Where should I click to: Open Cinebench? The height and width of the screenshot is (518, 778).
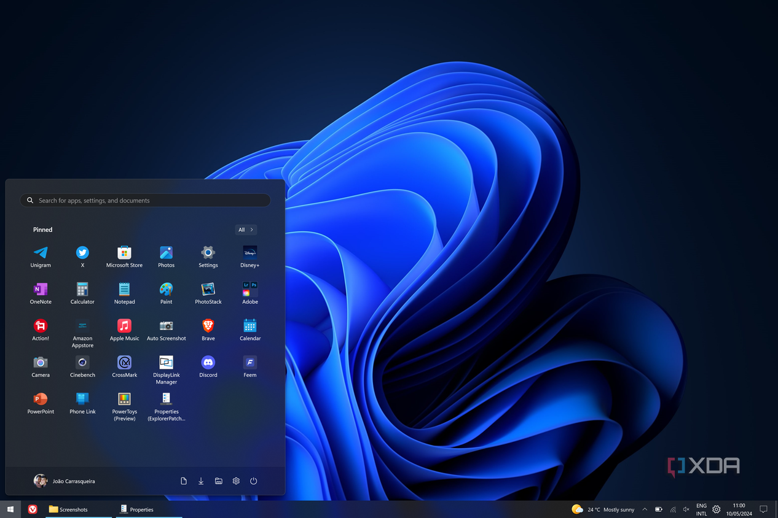[82, 367]
